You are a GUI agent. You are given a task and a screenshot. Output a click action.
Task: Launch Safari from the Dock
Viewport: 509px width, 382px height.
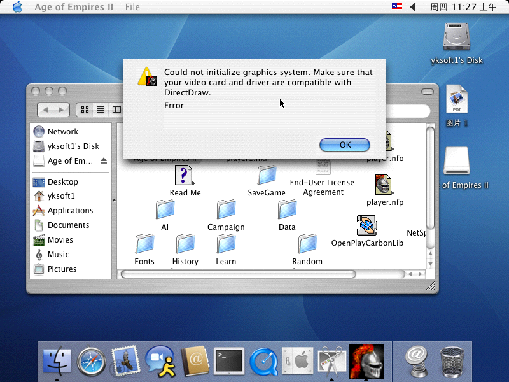91,361
